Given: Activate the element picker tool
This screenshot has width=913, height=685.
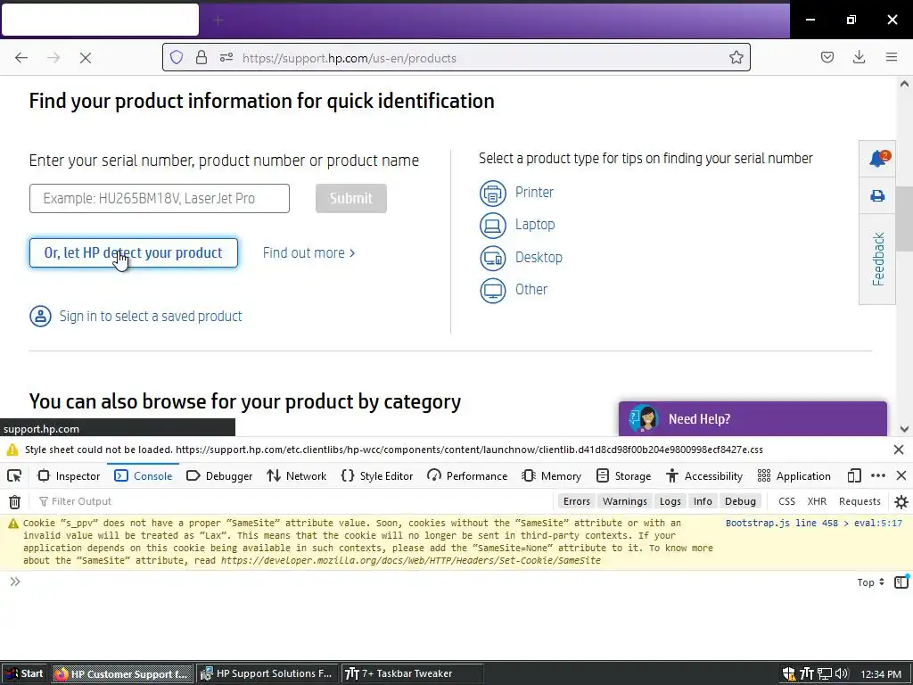Looking at the screenshot, I should [x=14, y=476].
